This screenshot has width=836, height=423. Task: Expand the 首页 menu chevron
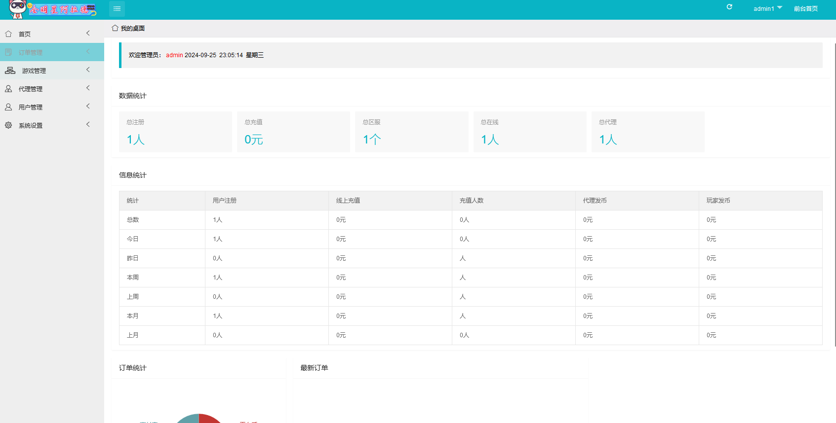(88, 34)
